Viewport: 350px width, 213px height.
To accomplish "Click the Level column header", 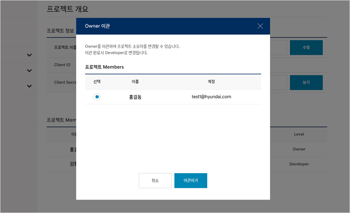I will 299,134.
